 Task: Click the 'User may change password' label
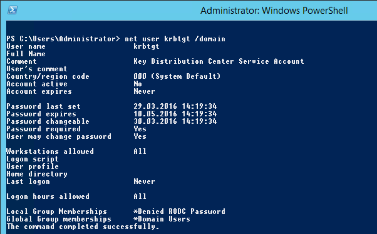(x=59, y=136)
